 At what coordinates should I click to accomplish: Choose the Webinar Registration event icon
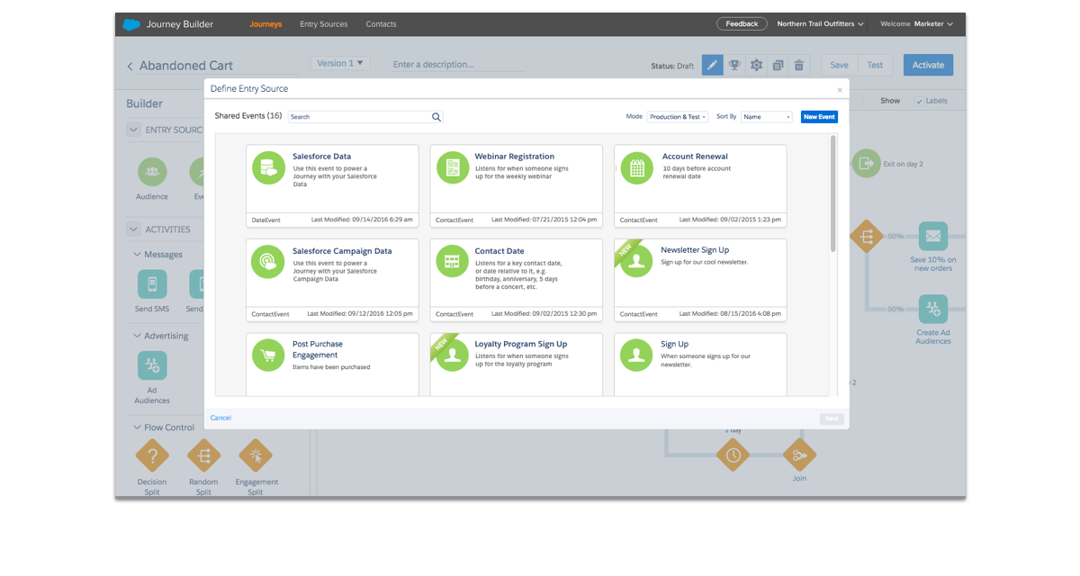tap(453, 167)
